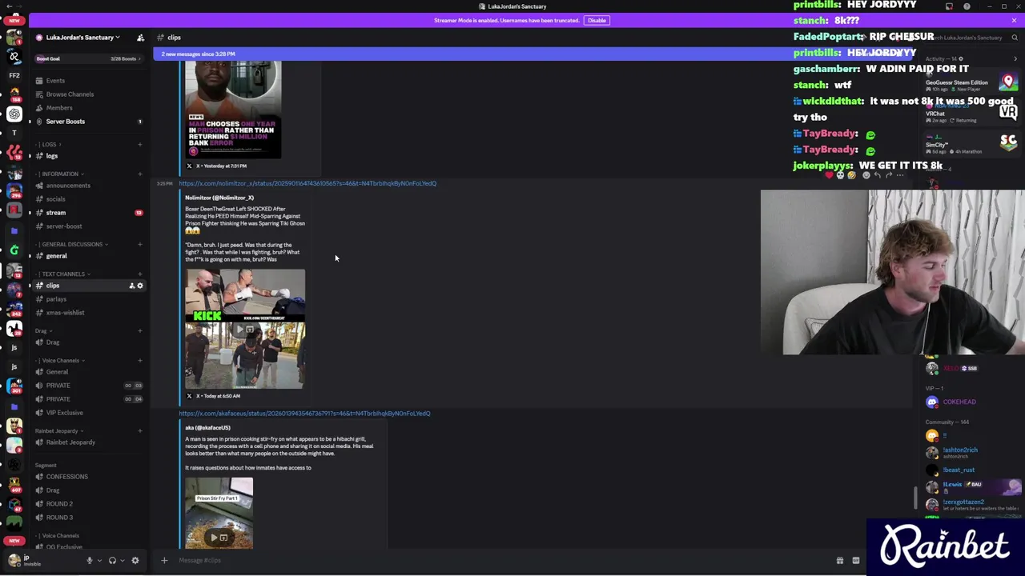Join the Rainbet Jeopardy voice channel
The height and width of the screenshot is (576, 1025).
(x=90, y=442)
